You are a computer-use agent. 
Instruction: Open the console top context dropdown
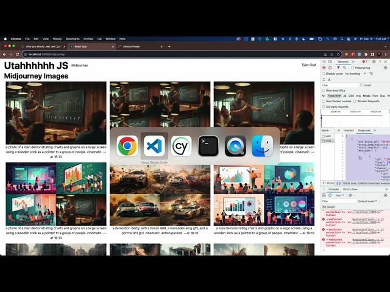[340, 195]
